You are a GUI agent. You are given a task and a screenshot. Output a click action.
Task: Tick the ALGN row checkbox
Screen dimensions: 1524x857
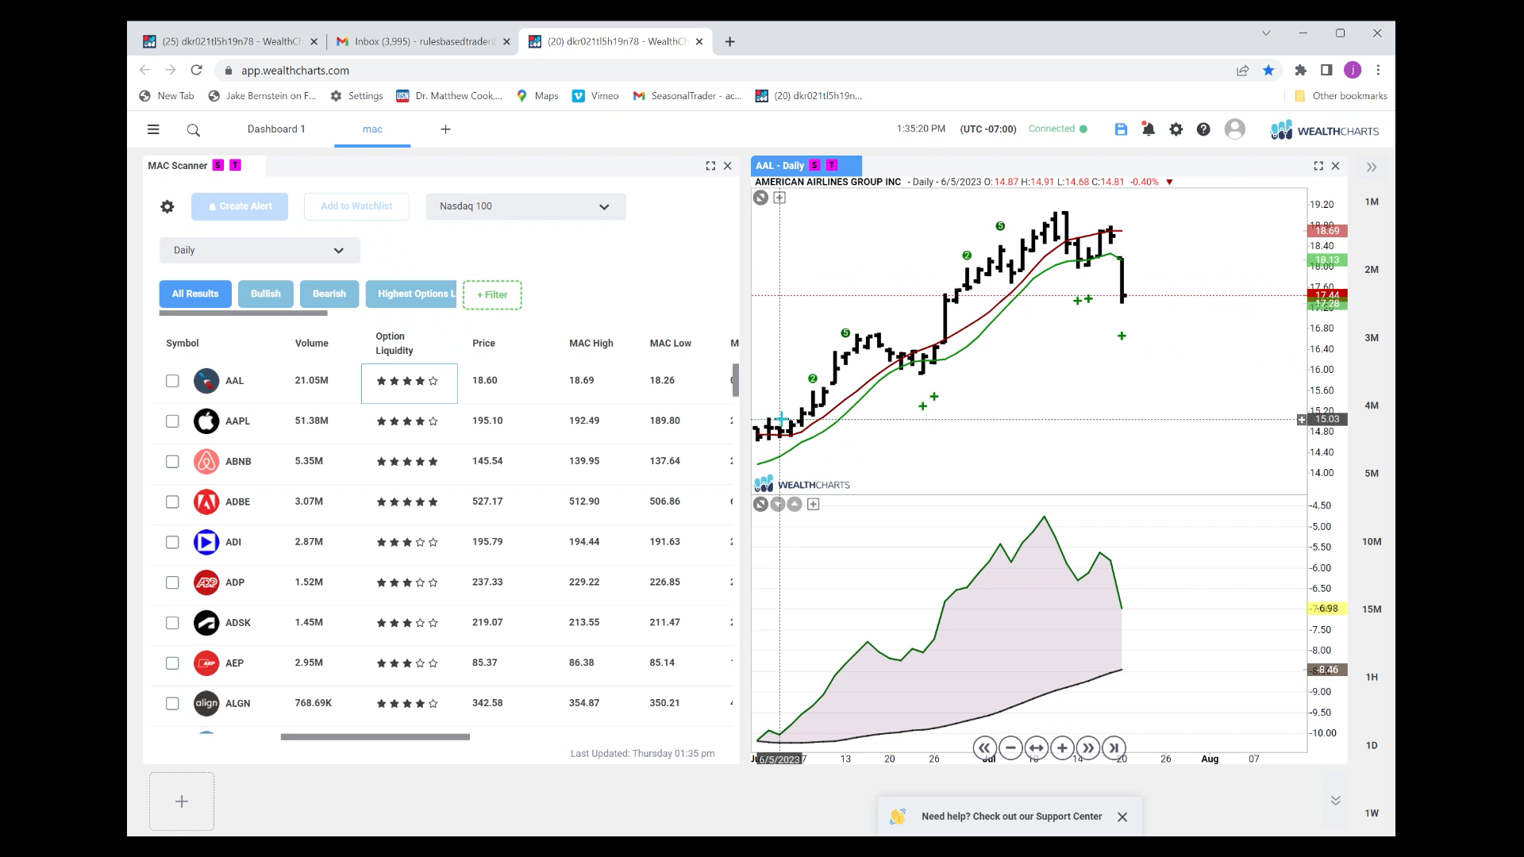click(172, 704)
